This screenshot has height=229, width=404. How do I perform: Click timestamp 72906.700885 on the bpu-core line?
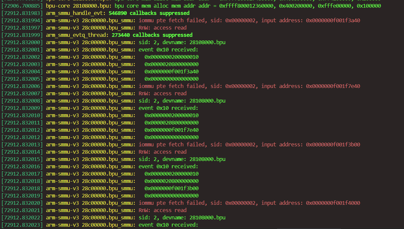(x=22, y=6)
